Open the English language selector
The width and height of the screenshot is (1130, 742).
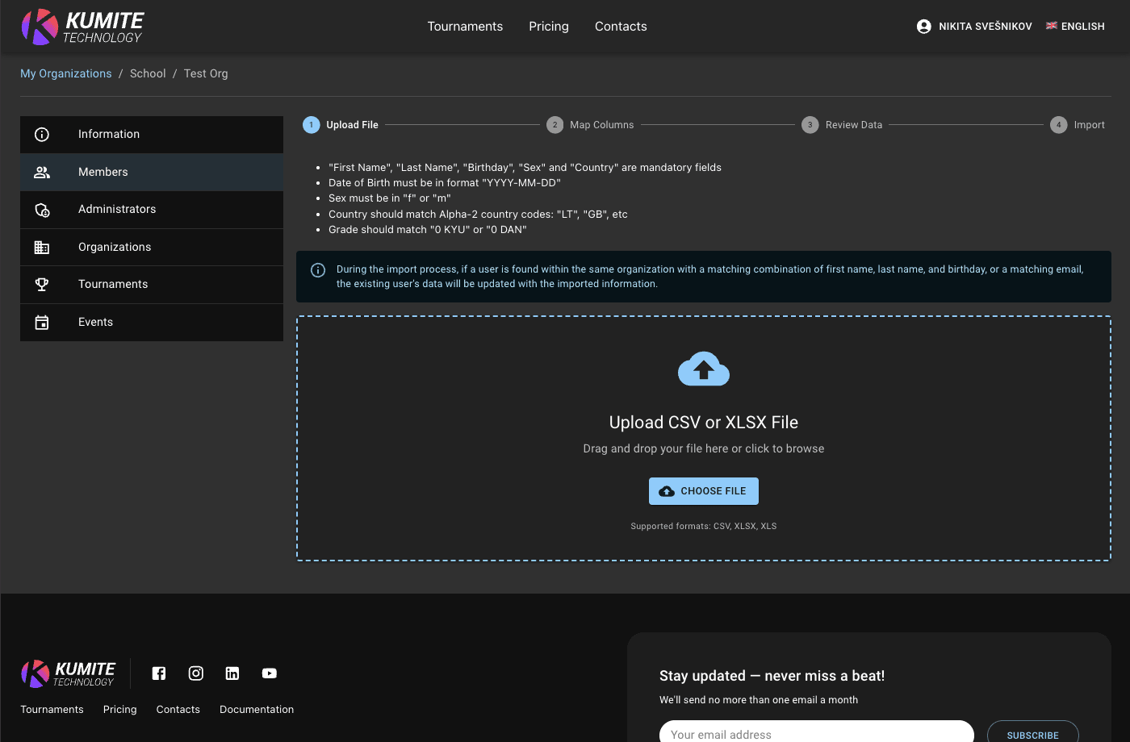(x=1075, y=27)
